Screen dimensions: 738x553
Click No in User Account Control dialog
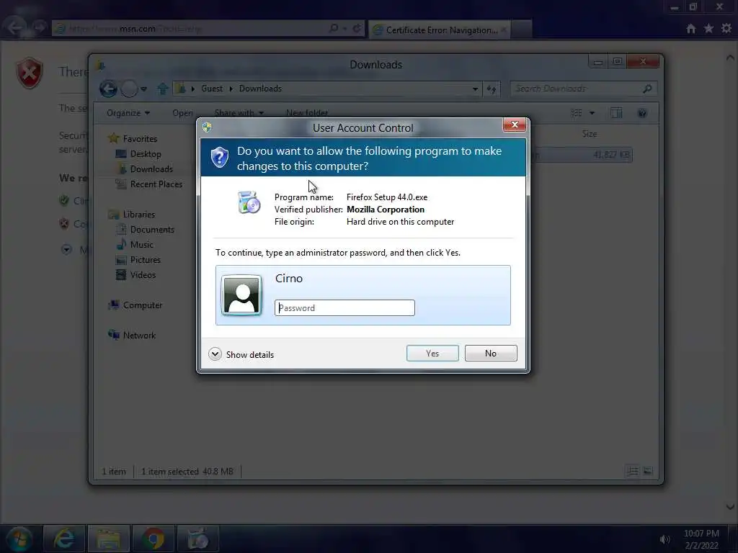pyautogui.click(x=490, y=353)
